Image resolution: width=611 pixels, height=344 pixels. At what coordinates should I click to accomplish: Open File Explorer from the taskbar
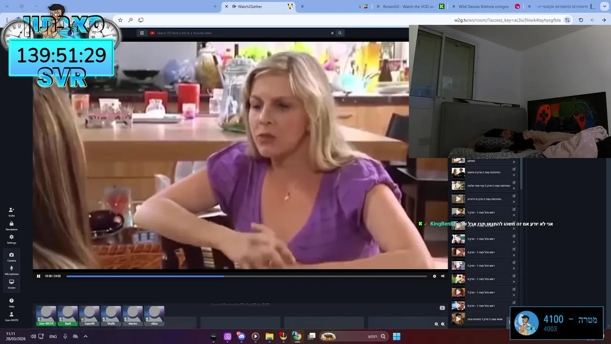pyautogui.click(x=269, y=336)
